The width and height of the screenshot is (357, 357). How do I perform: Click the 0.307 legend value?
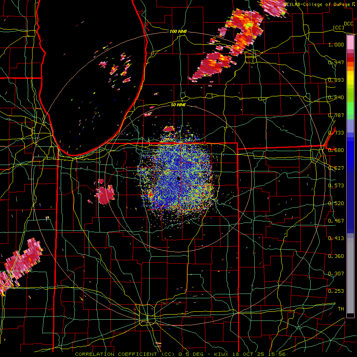[x=336, y=274]
